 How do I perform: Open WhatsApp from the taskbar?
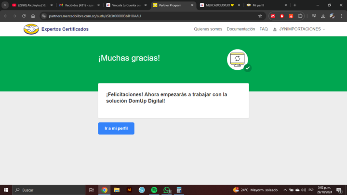point(167,190)
